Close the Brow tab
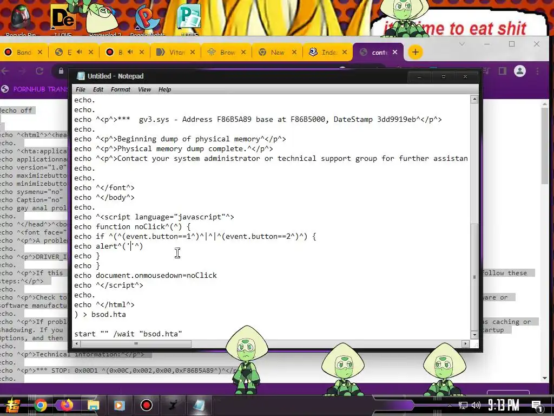This screenshot has height=416, width=554. click(243, 52)
